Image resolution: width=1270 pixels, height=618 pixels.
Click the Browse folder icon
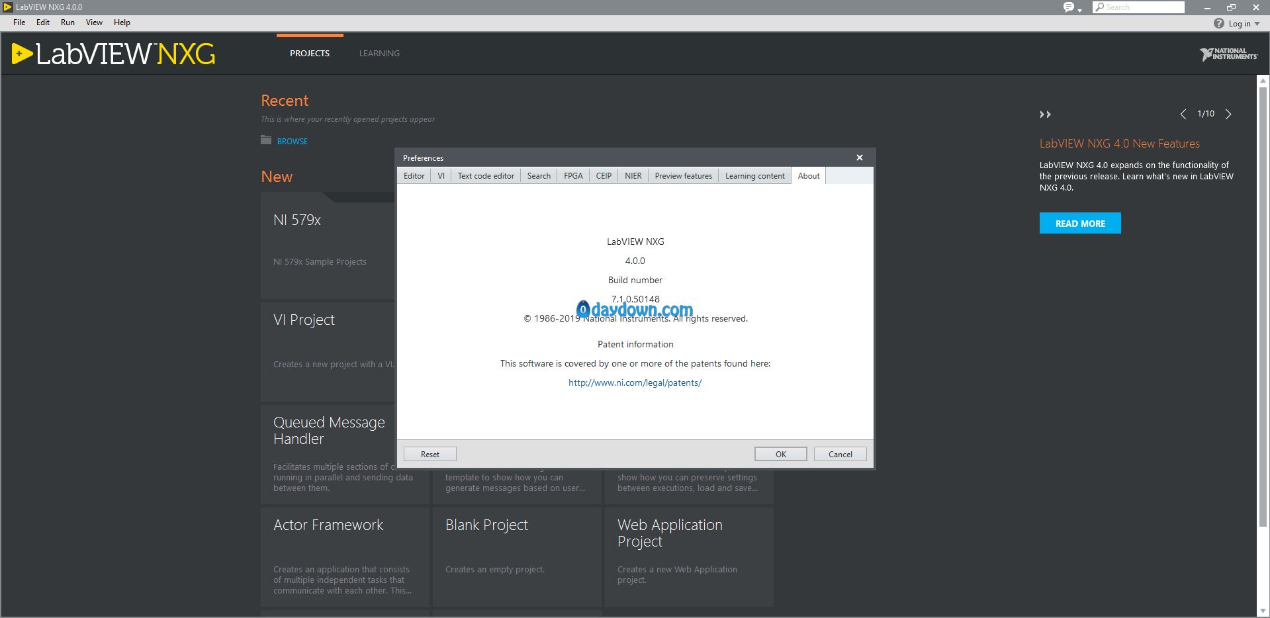266,140
